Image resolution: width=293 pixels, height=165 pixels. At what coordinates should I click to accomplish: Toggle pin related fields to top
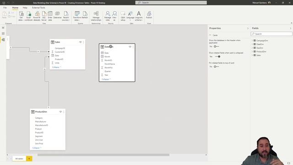(217, 66)
